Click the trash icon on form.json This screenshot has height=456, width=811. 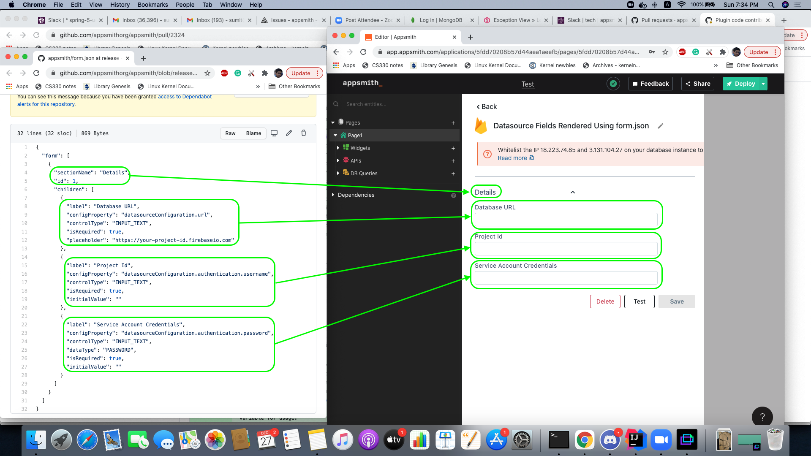[x=304, y=133]
